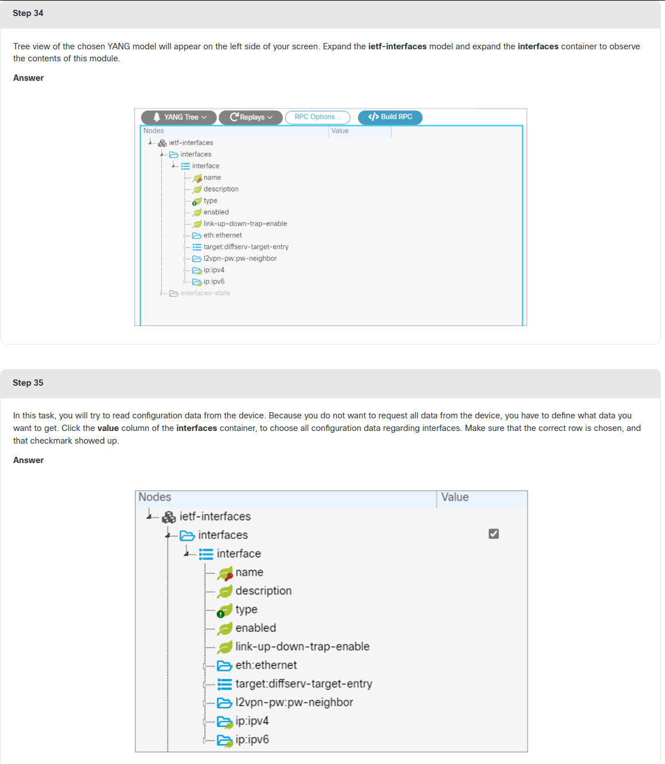Expand the ip:ipv6 node in Step 35 tree
The image size is (665, 764).
pos(205,741)
